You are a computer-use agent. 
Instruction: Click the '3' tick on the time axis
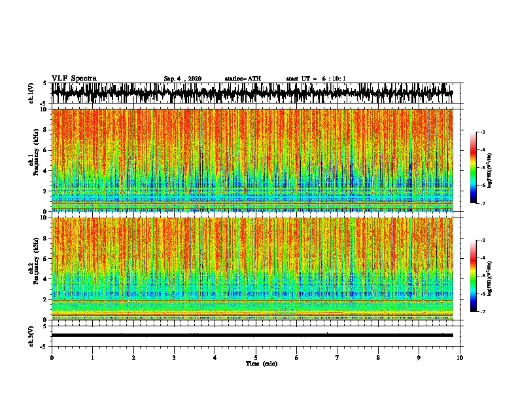point(174,358)
